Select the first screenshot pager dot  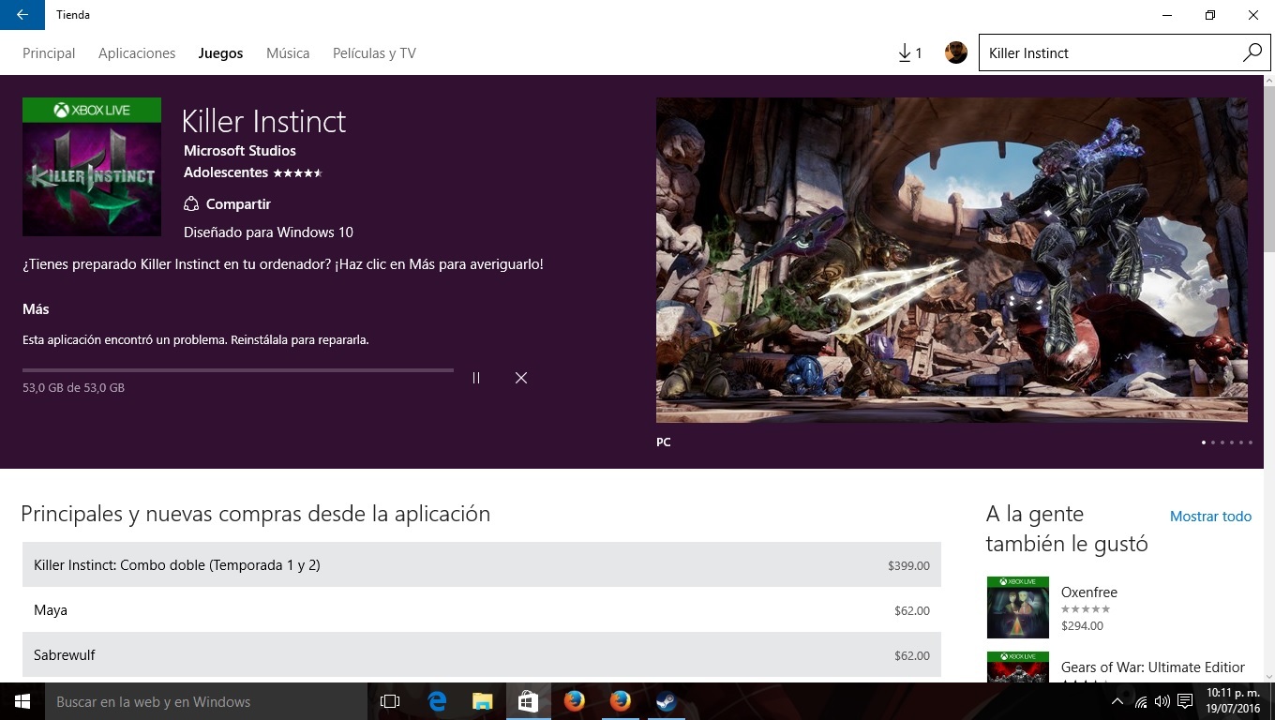1204,442
